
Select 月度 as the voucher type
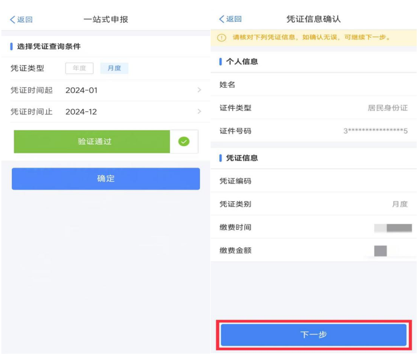point(114,68)
